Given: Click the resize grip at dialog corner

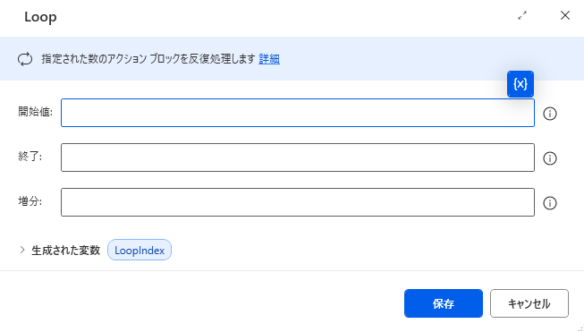Looking at the screenshot, I should pyautogui.click(x=580, y=328).
